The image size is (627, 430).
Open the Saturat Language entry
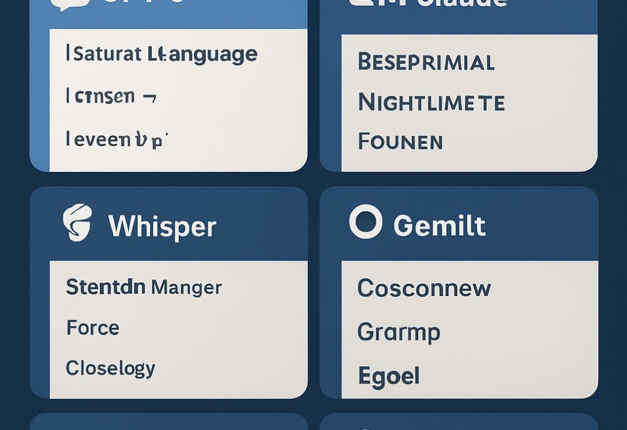(162, 55)
